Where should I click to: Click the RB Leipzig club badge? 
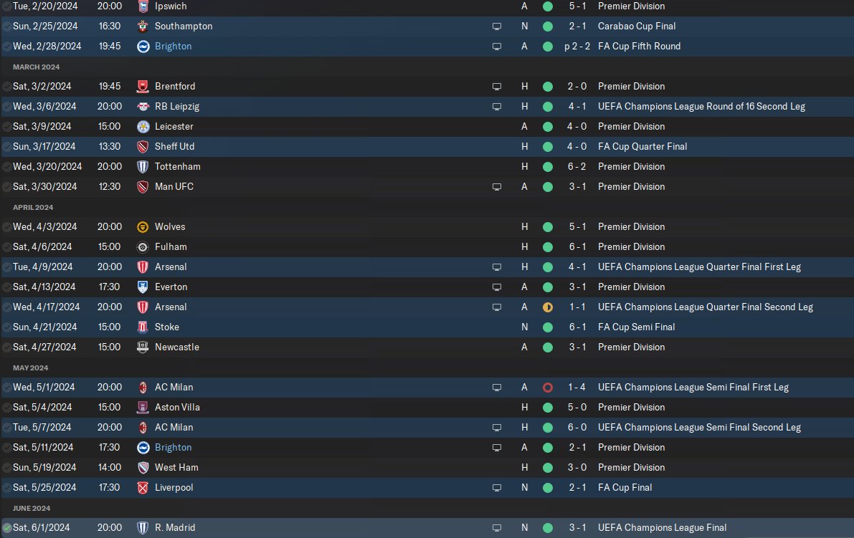coord(143,107)
